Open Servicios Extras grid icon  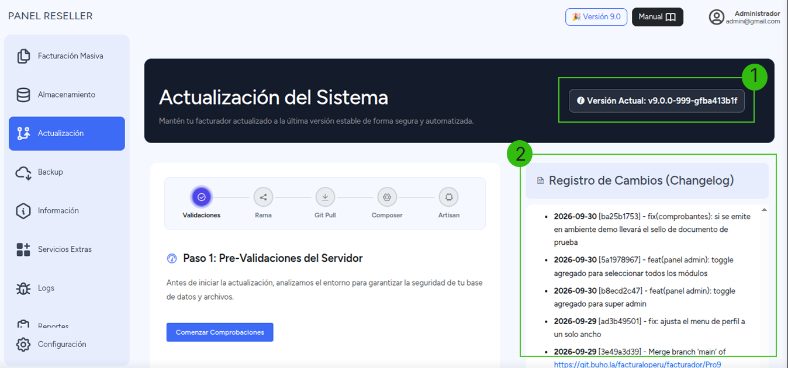[x=23, y=249]
